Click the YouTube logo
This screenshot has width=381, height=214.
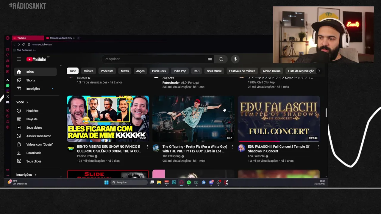click(x=37, y=59)
